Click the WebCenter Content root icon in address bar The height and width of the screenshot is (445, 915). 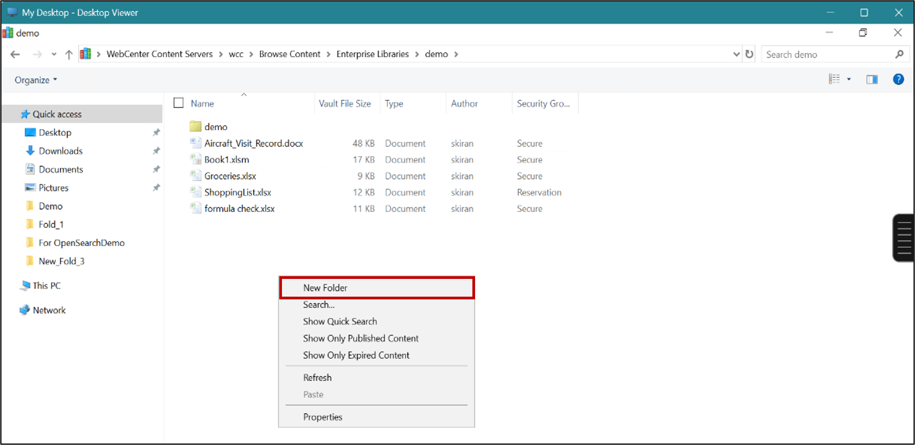(x=85, y=54)
